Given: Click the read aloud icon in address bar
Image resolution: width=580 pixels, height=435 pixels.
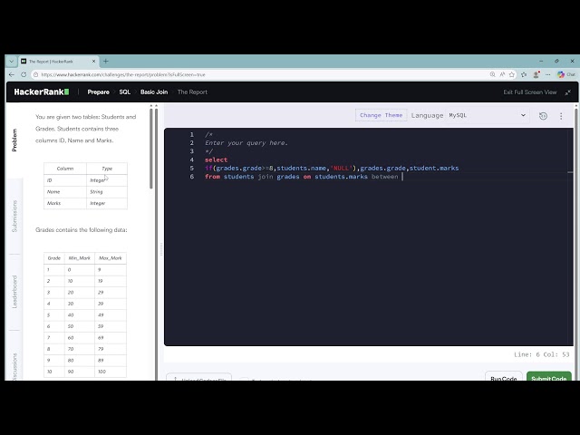Looking at the screenshot, I should 502,74.
